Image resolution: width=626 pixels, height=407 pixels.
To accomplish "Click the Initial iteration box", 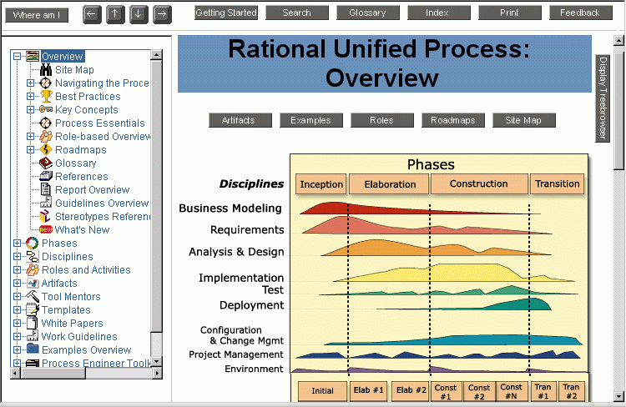I will click(x=322, y=391).
